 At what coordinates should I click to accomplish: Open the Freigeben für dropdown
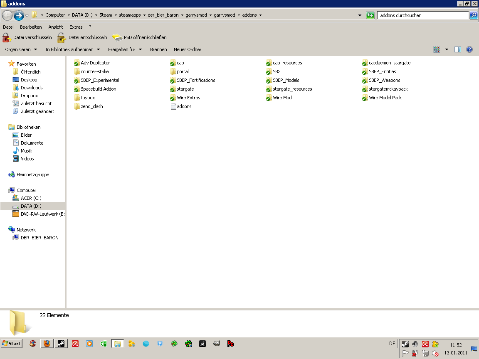click(125, 49)
